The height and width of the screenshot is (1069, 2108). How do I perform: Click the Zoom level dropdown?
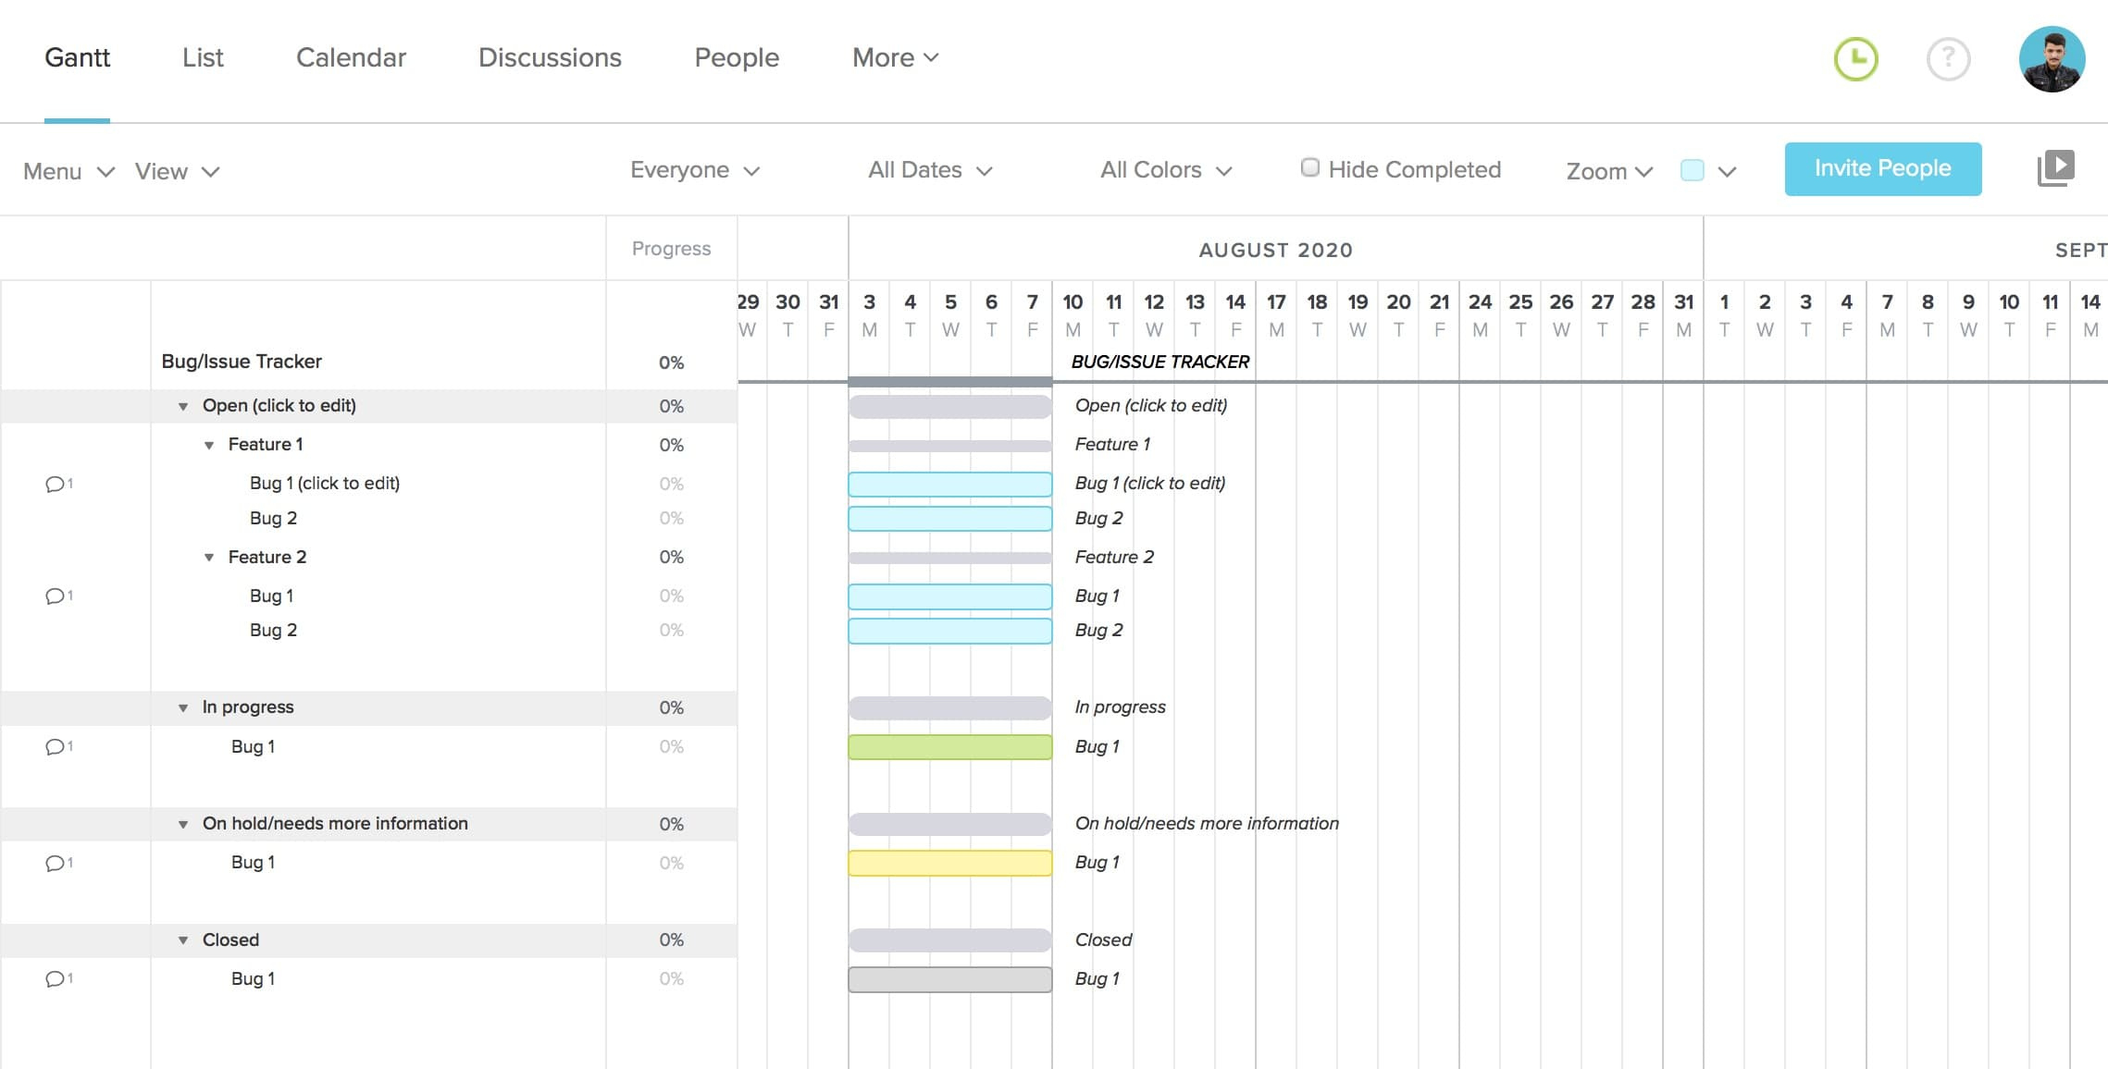click(1610, 170)
